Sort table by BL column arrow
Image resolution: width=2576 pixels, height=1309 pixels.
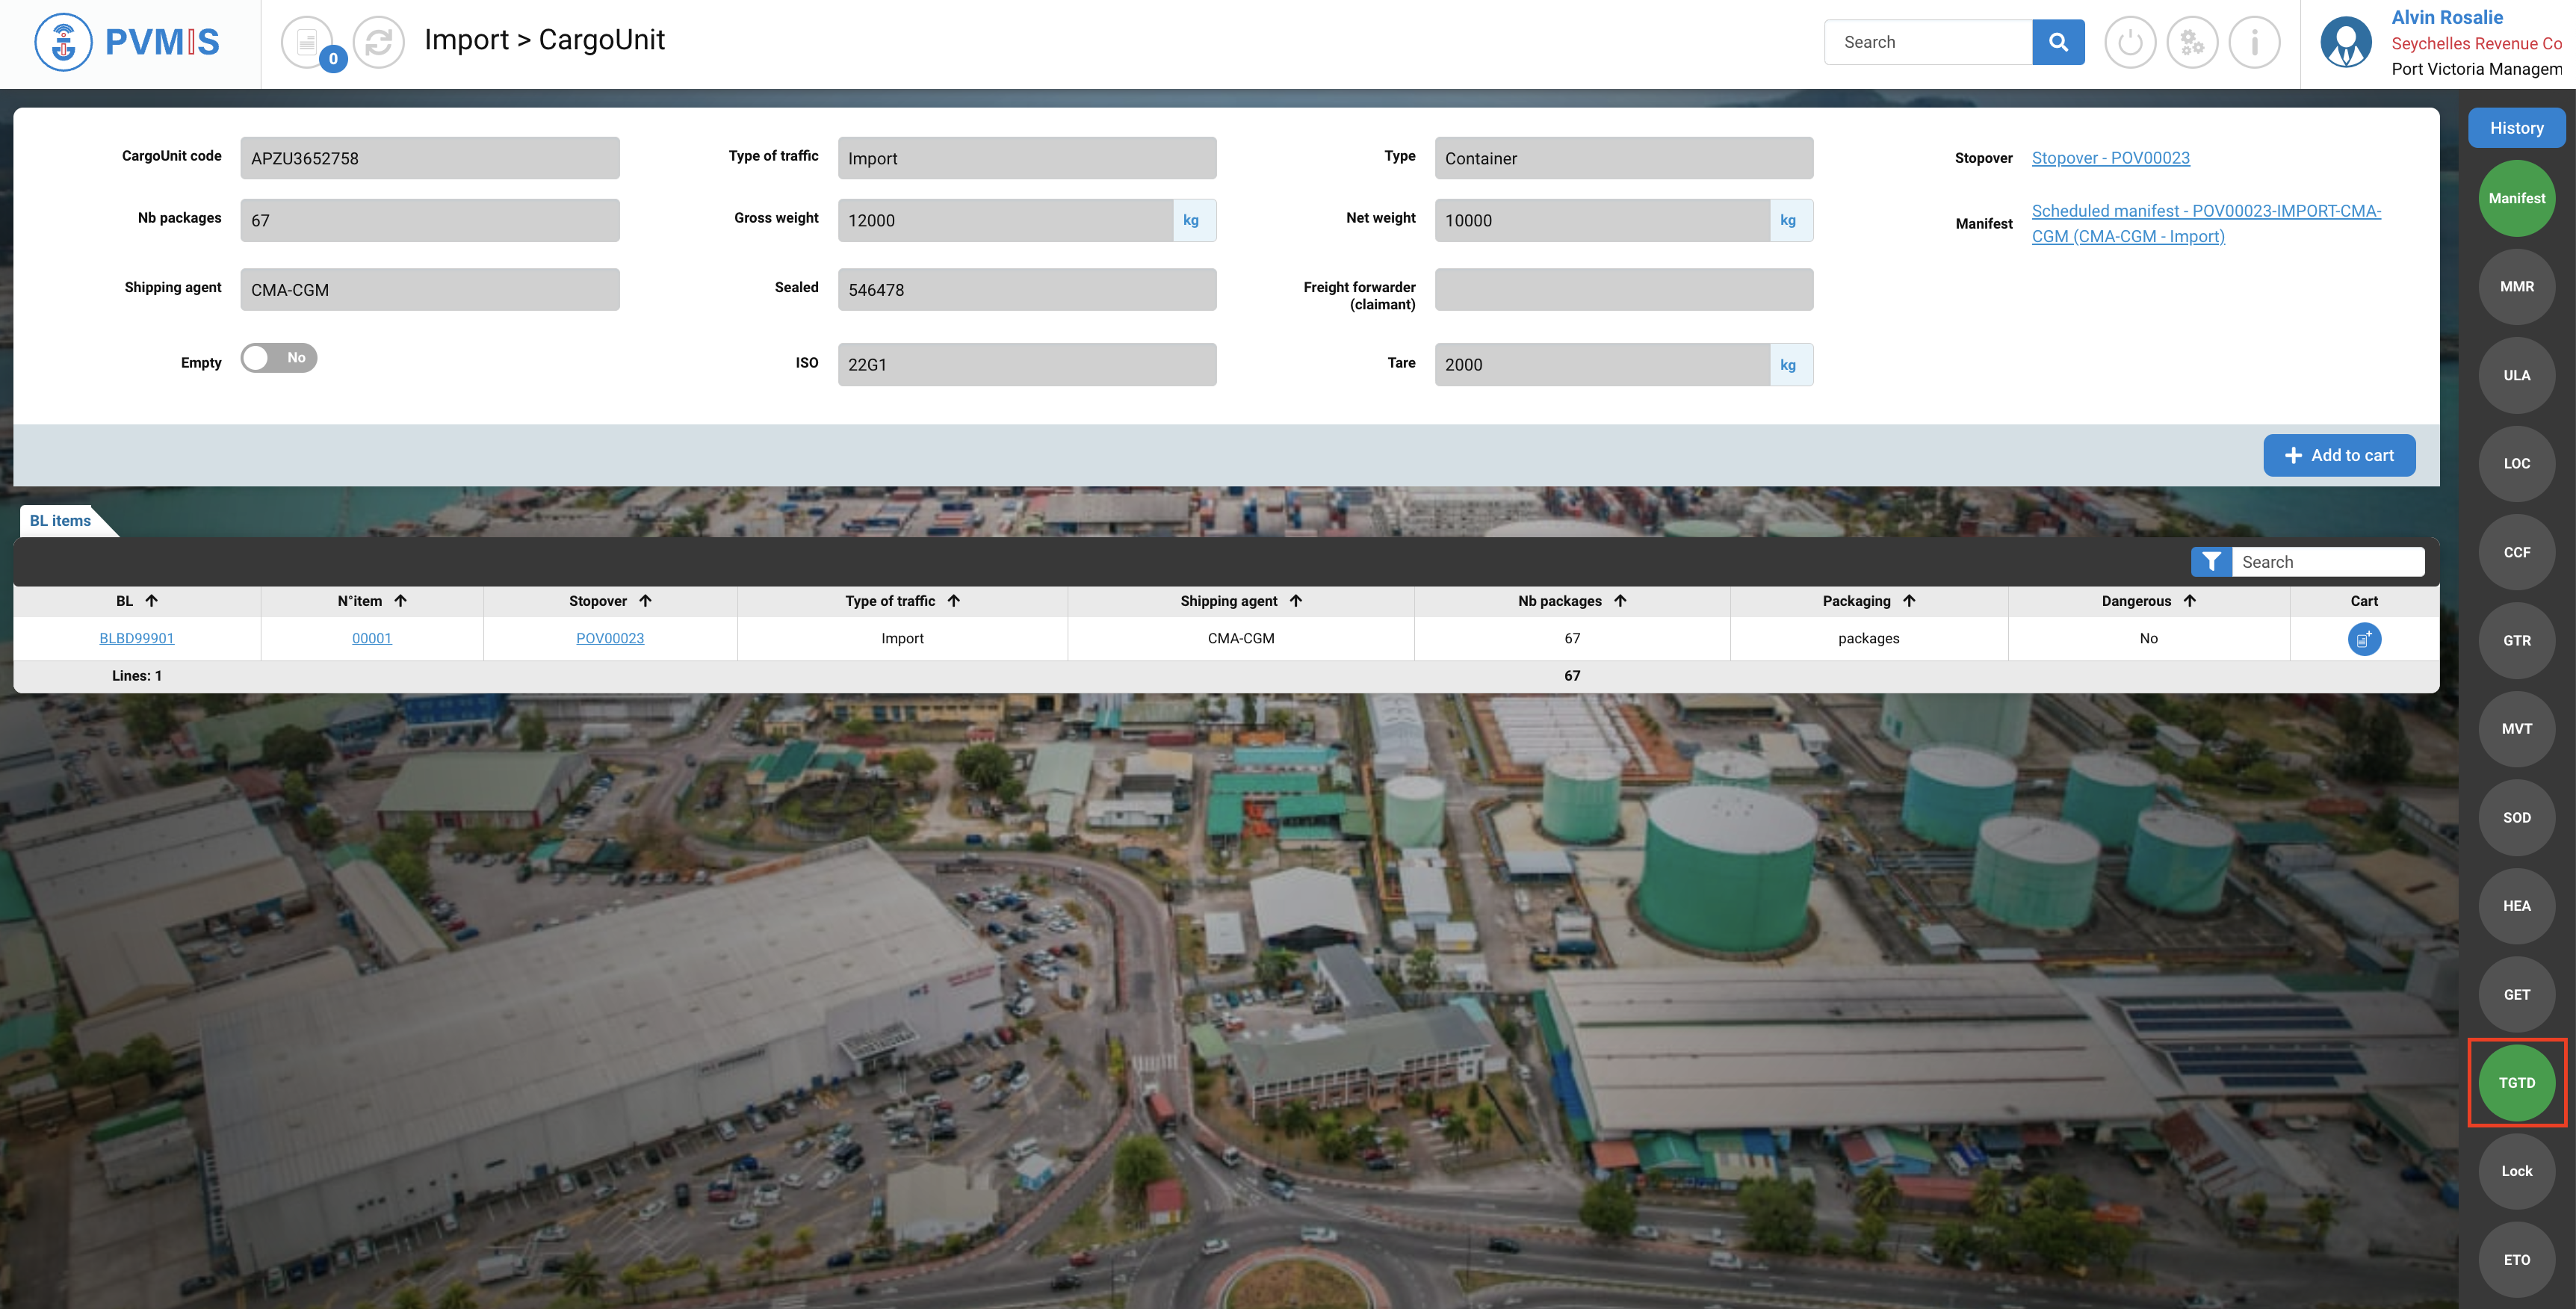pyautogui.click(x=152, y=601)
